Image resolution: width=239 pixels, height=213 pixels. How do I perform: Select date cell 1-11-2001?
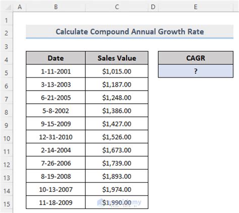56,71
